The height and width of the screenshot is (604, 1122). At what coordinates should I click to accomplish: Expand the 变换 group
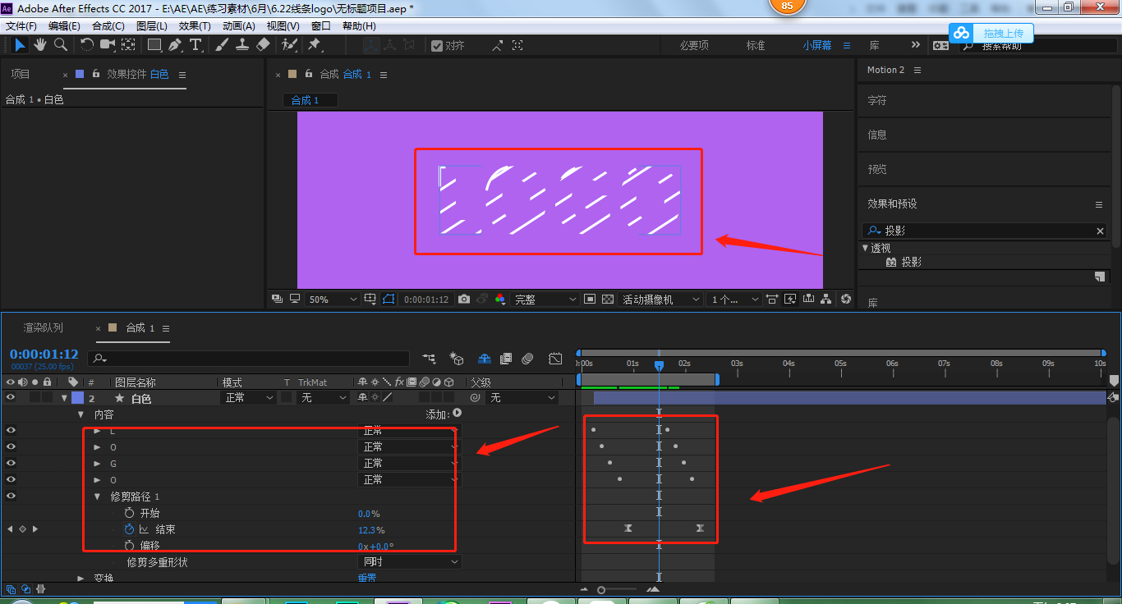[x=80, y=578]
